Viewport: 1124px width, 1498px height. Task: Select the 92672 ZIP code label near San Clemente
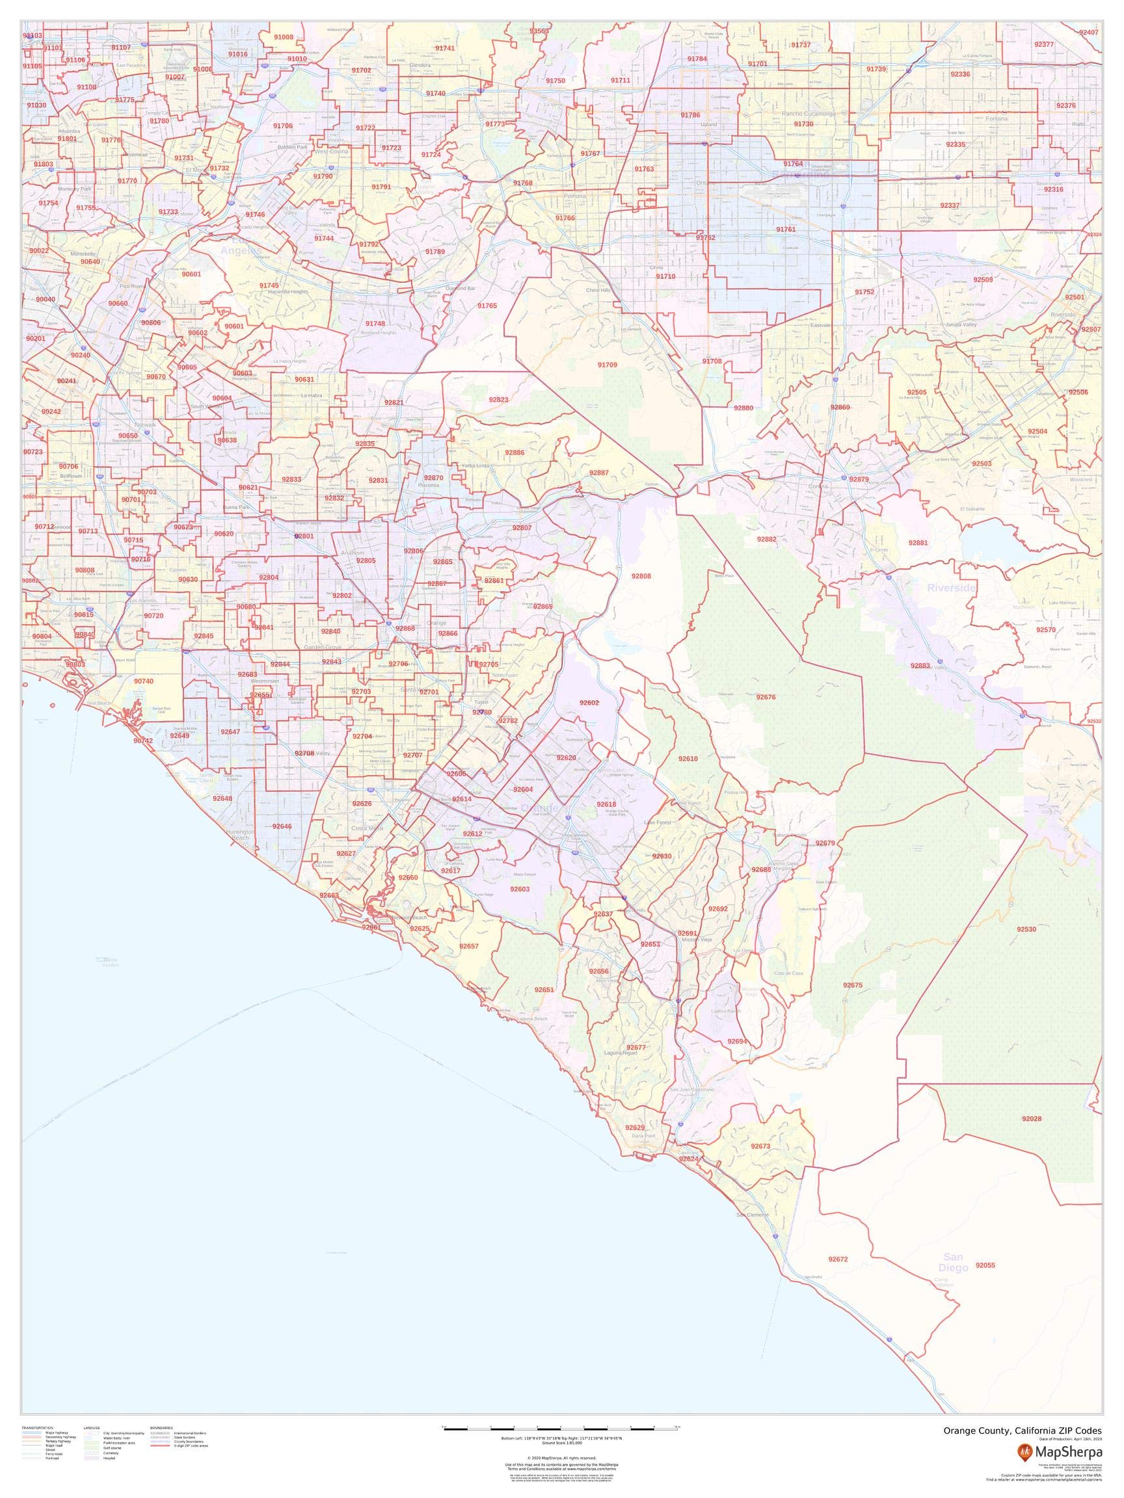pos(837,1259)
